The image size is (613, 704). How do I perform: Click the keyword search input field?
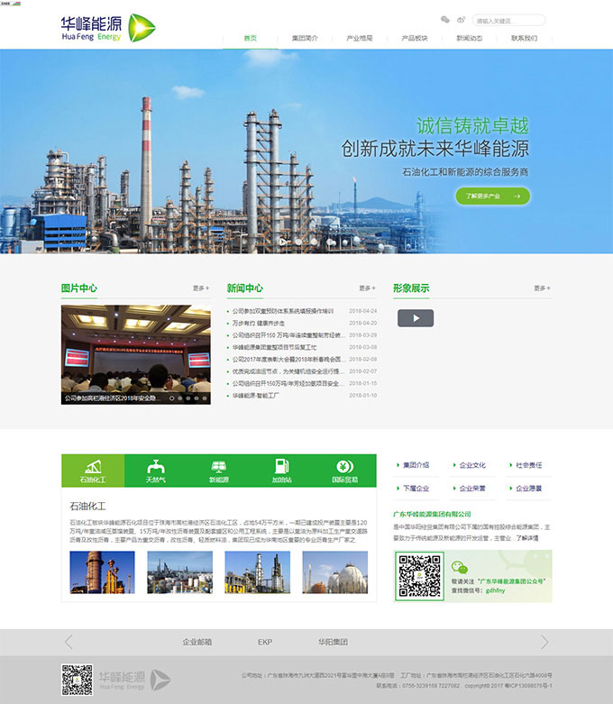pos(508,20)
